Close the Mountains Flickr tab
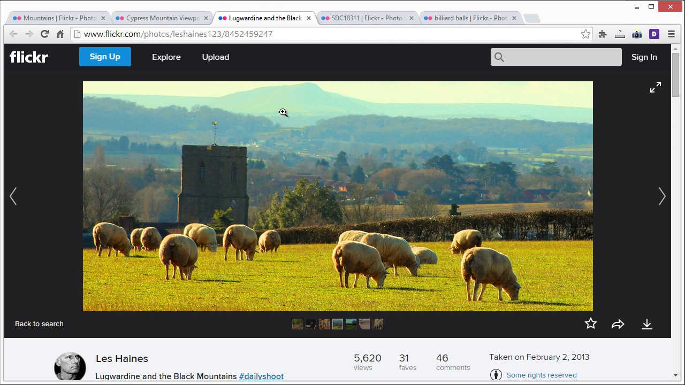 103,18
